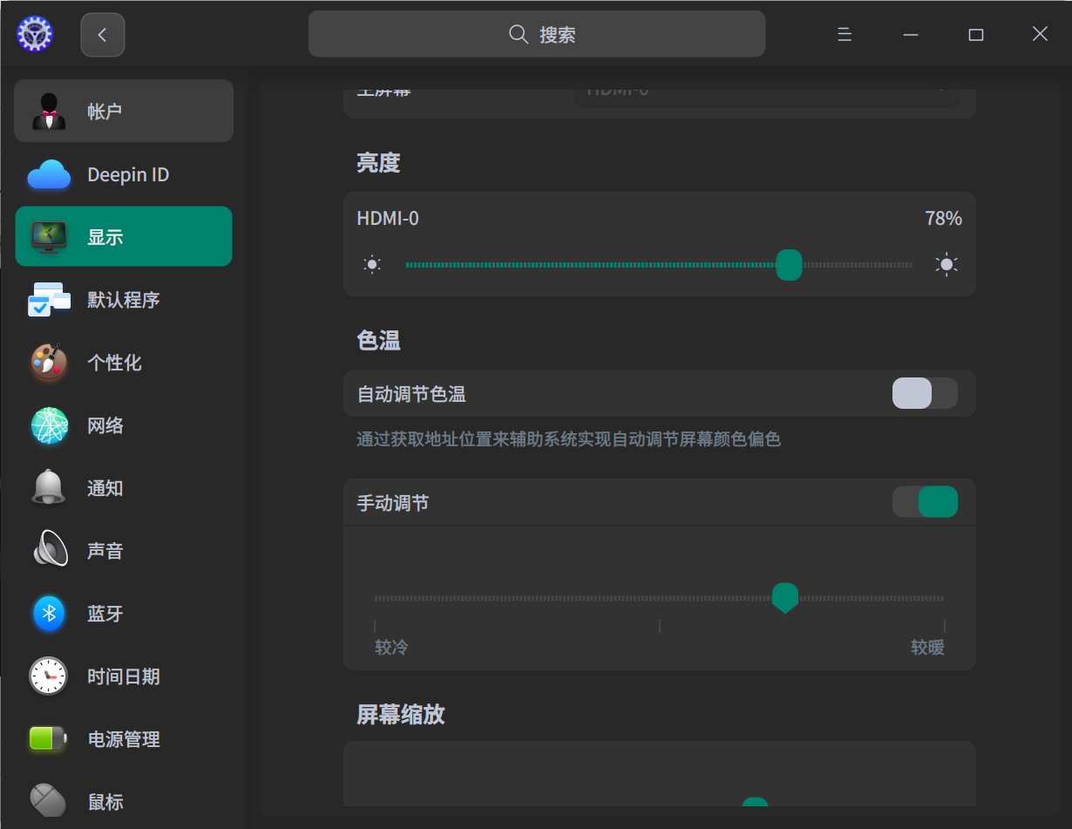Screen dimensions: 1072x829
Task: Select 显示 in the sidebar
Action: (124, 236)
